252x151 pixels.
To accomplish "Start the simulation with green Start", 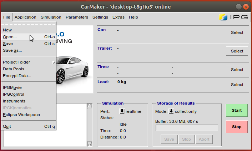I will point(237,110).
